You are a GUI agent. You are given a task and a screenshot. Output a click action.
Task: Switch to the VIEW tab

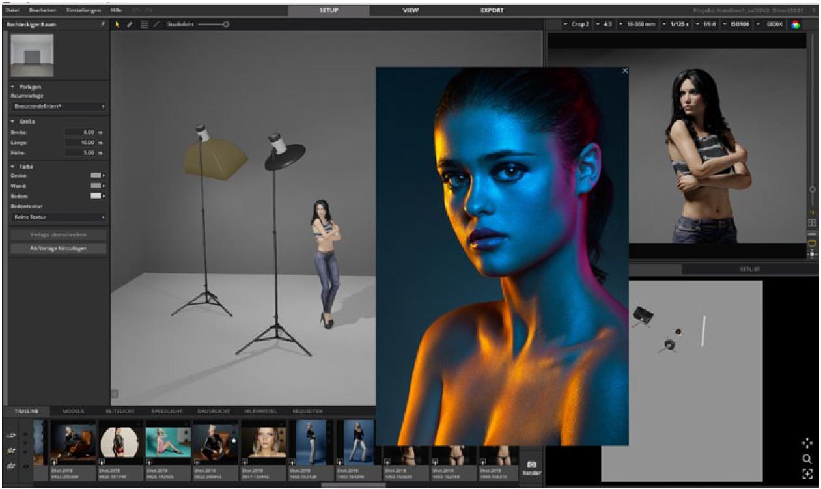(x=410, y=10)
